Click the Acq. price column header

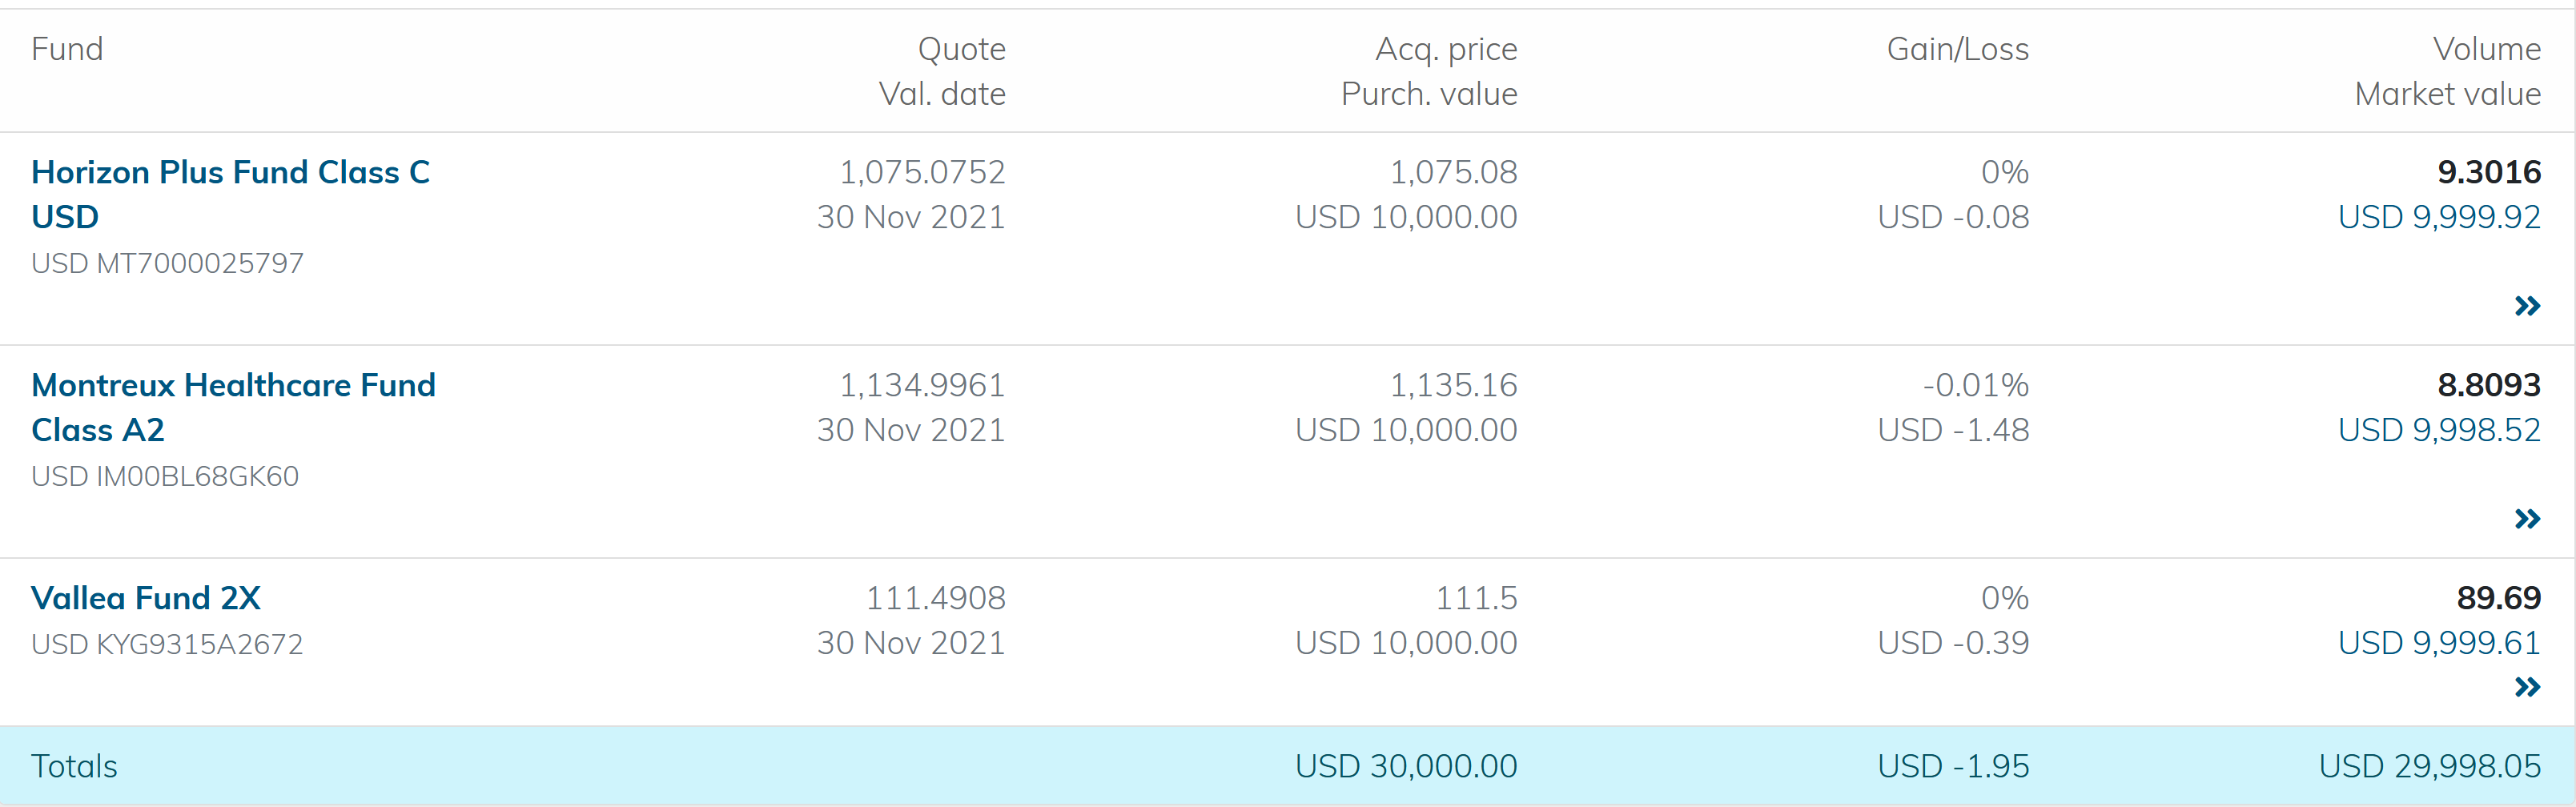click(x=1446, y=49)
